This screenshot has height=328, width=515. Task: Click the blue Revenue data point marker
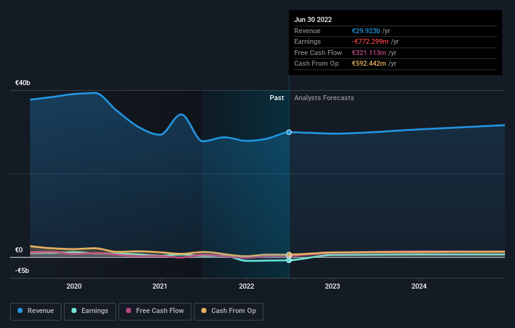point(289,132)
